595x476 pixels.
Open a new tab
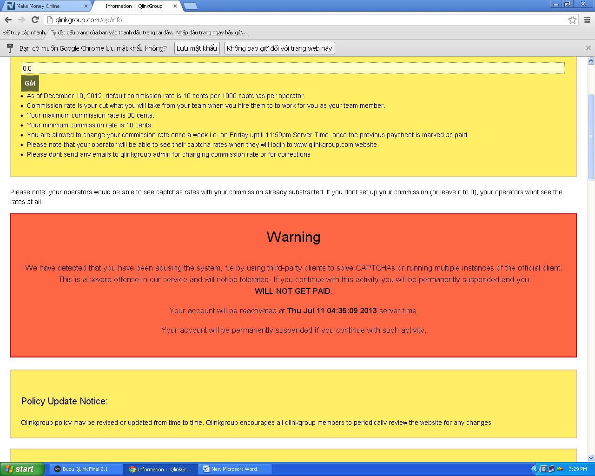(x=191, y=6)
